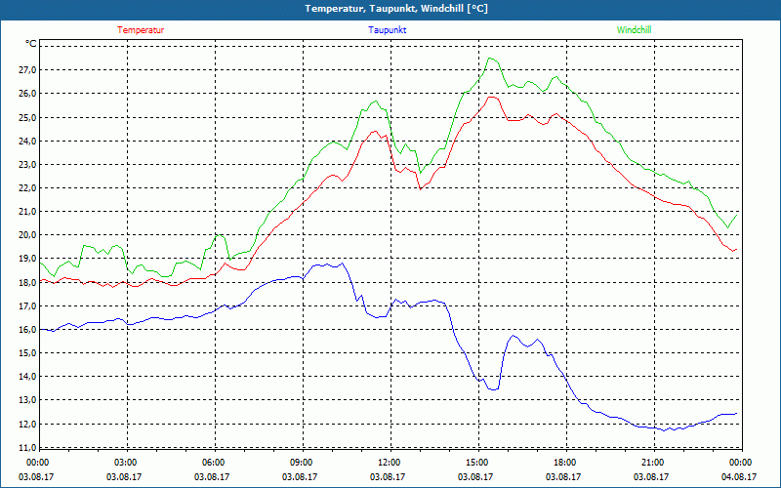Click the green Windchill peak near 15:30
This screenshot has width=781, height=488.
pyautogui.click(x=491, y=59)
